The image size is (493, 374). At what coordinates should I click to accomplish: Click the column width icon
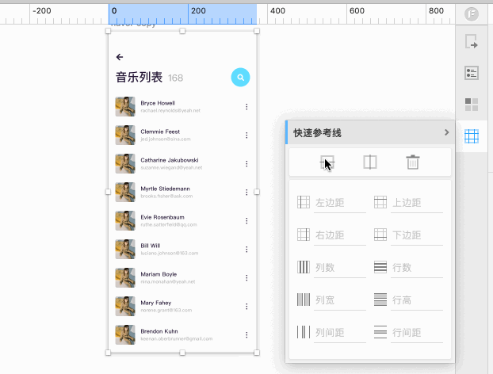pos(304,300)
